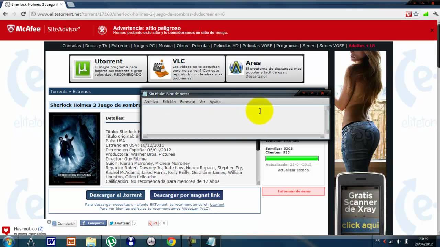Image resolution: width=440 pixels, height=247 pixels.
Task: Click the browser forward arrow
Action: [14, 14]
